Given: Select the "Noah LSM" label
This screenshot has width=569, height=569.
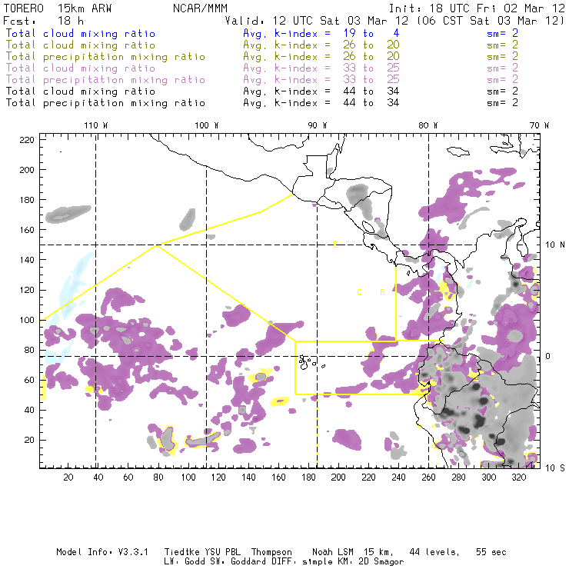Looking at the screenshot, I should coord(333,552).
